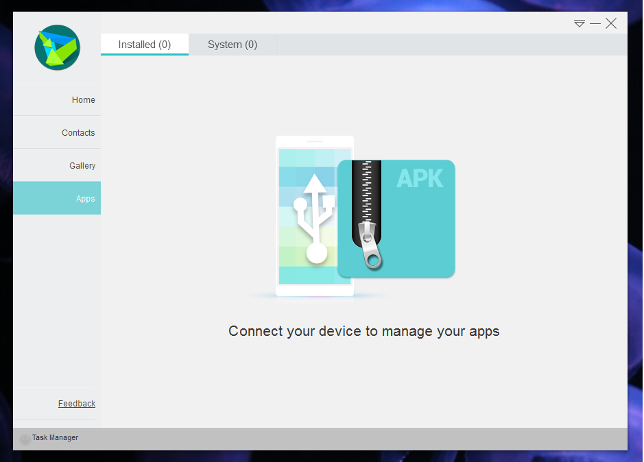Click the Task Manager download icon

pyautogui.click(x=25, y=439)
